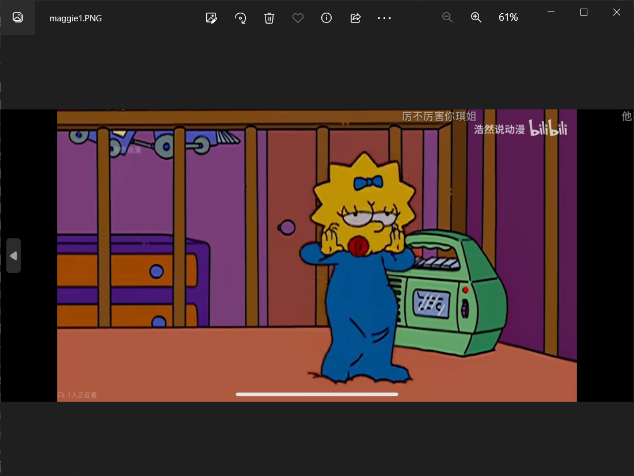Rotate the image with the rotate icon
Viewport: 634px width, 476px height.
[x=241, y=18]
